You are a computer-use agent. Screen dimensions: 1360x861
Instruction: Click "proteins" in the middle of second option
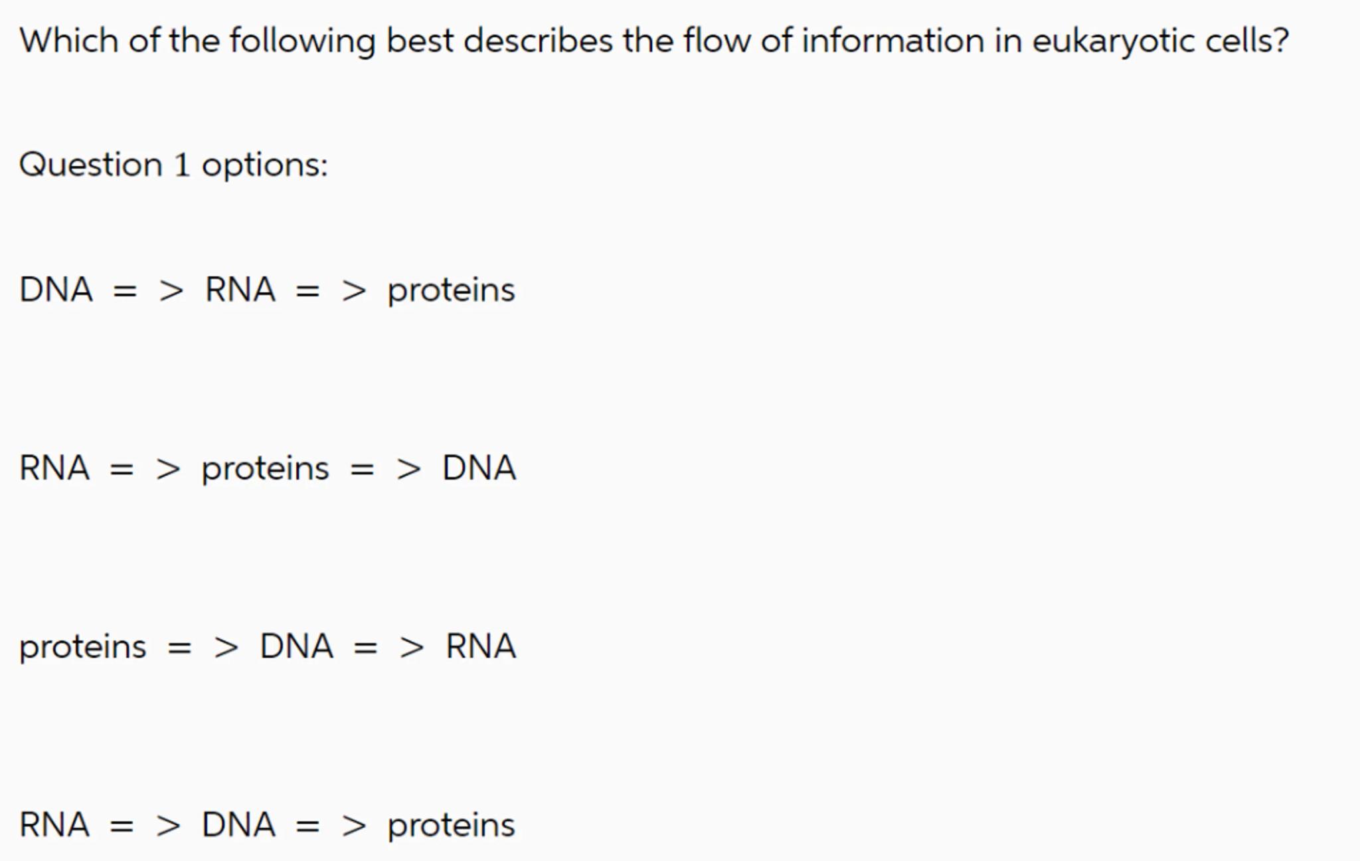point(265,469)
